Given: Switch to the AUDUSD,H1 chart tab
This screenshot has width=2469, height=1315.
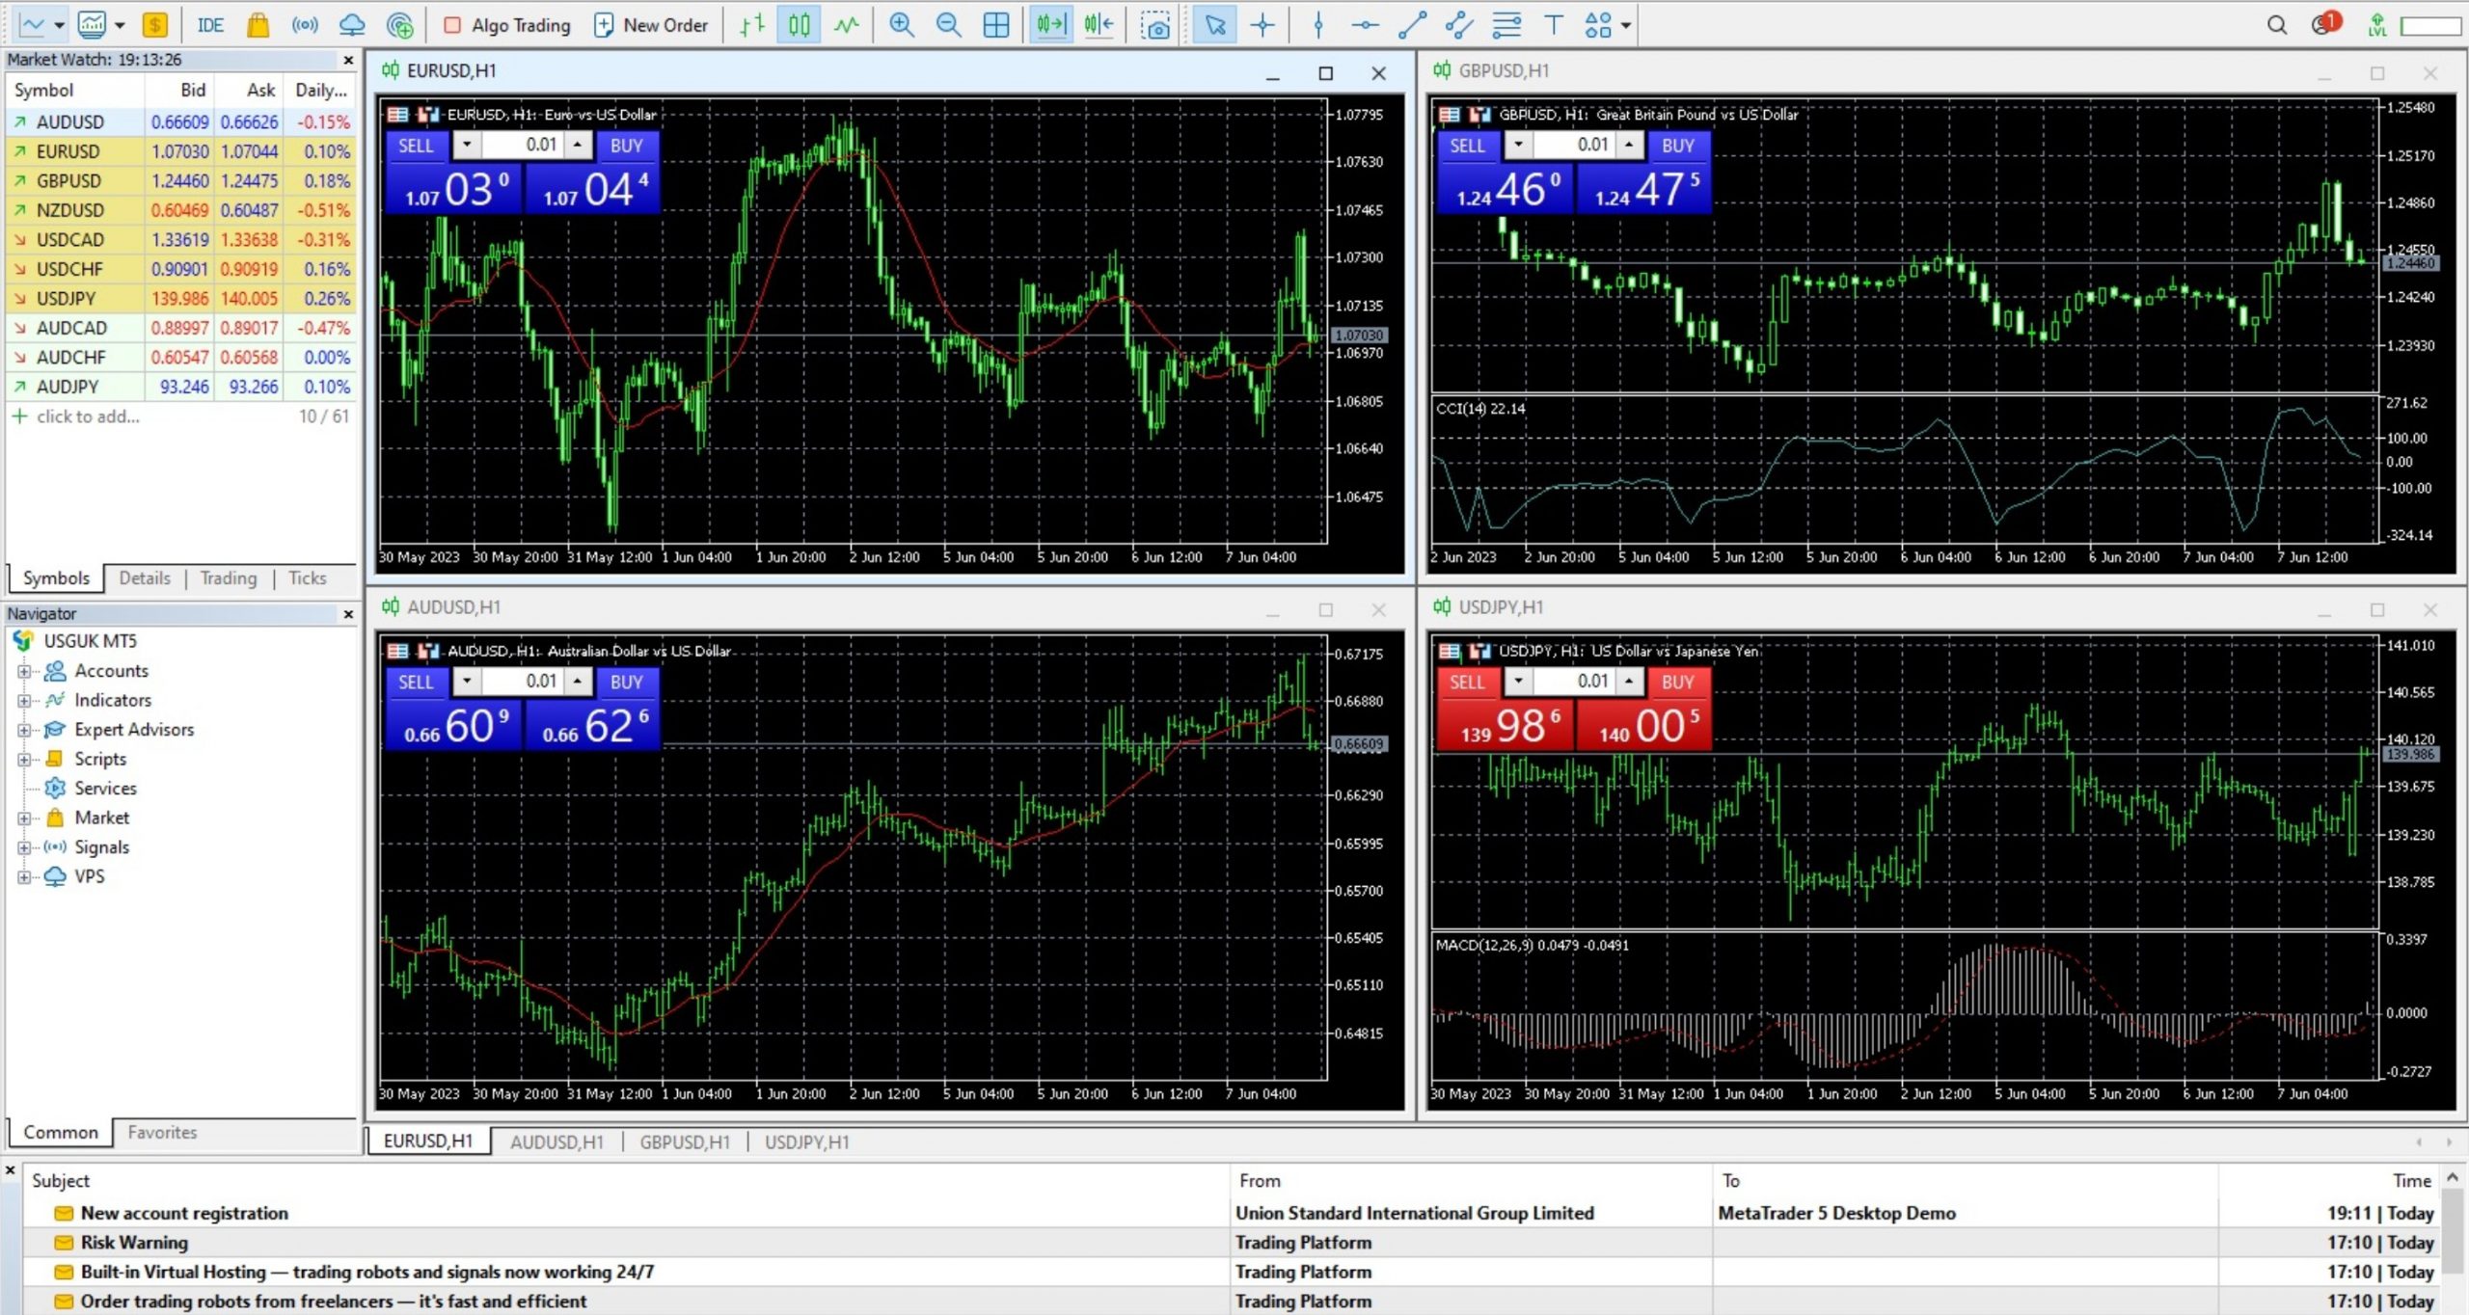Looking at the screenshot, I should (x=556, y=1141).
